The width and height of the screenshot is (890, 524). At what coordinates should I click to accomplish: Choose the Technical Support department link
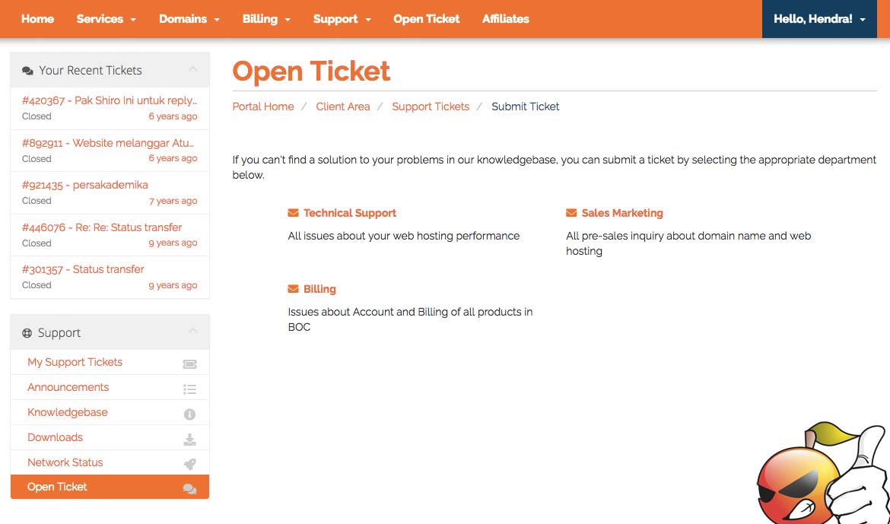[350, 213]
